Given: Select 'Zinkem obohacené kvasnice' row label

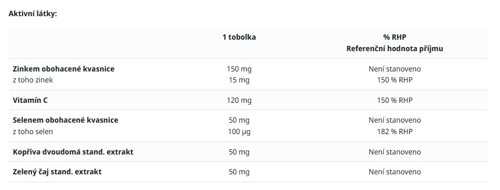Looking at the screenshot, I should pyautogui.click(x=63, y=69).
